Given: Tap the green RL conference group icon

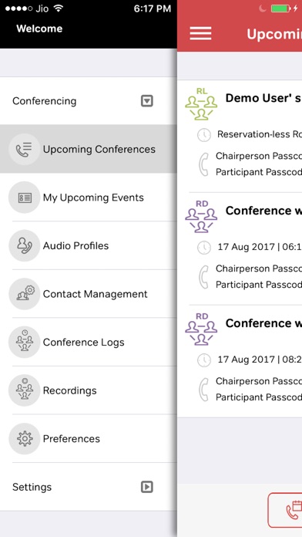Looking at the screenshot, I should 201,104.
